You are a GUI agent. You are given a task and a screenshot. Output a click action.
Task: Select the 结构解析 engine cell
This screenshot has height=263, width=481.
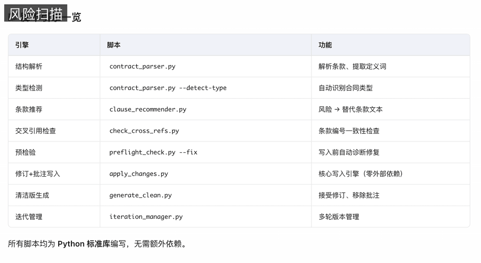29,67
